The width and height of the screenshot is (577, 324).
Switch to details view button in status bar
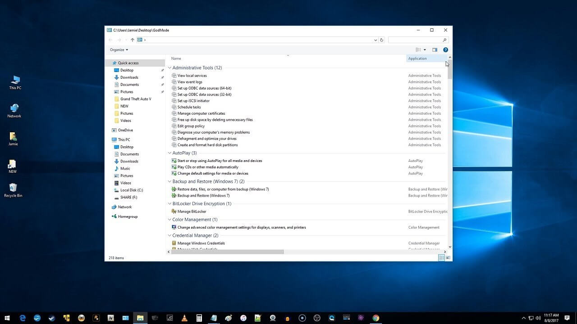(441, 258)
